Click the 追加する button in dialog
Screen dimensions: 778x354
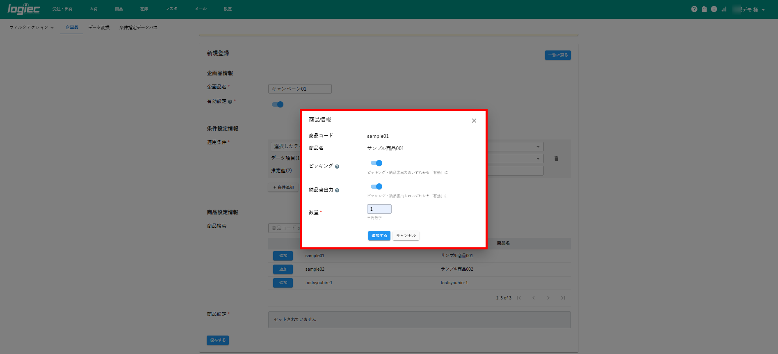pyautogui.click(x=379, y=236)
